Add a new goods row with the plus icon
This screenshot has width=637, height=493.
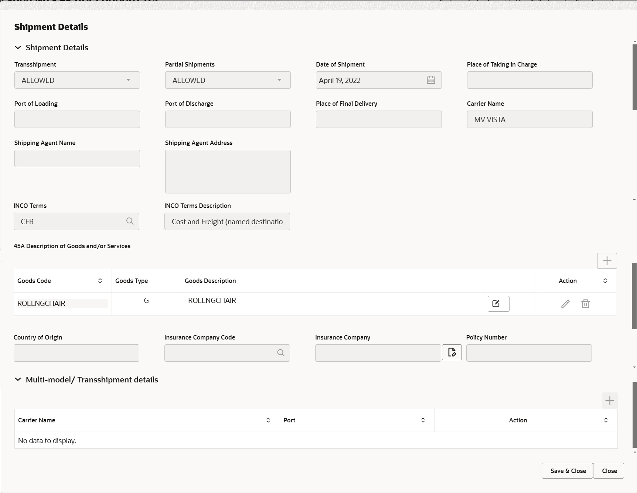pyautogui.click(x=606, y=261)
